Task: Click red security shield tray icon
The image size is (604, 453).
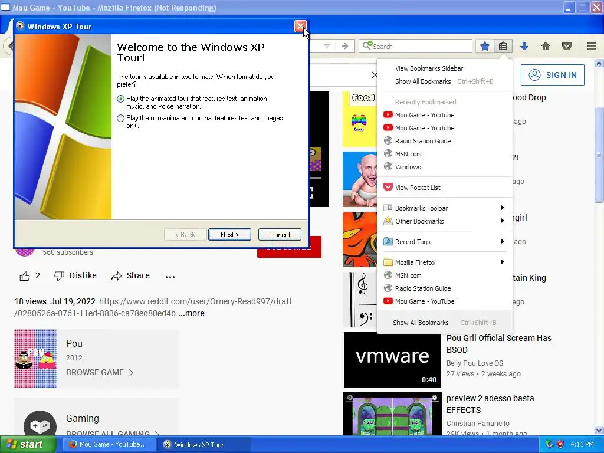Action: (560, 445)
